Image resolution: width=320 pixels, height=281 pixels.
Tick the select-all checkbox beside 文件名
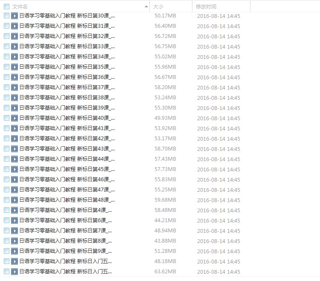tap(6, 7)
